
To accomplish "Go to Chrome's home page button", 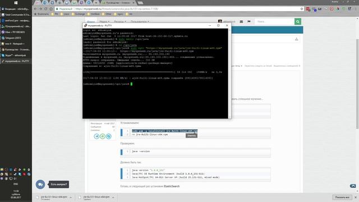I will (51, 9).
